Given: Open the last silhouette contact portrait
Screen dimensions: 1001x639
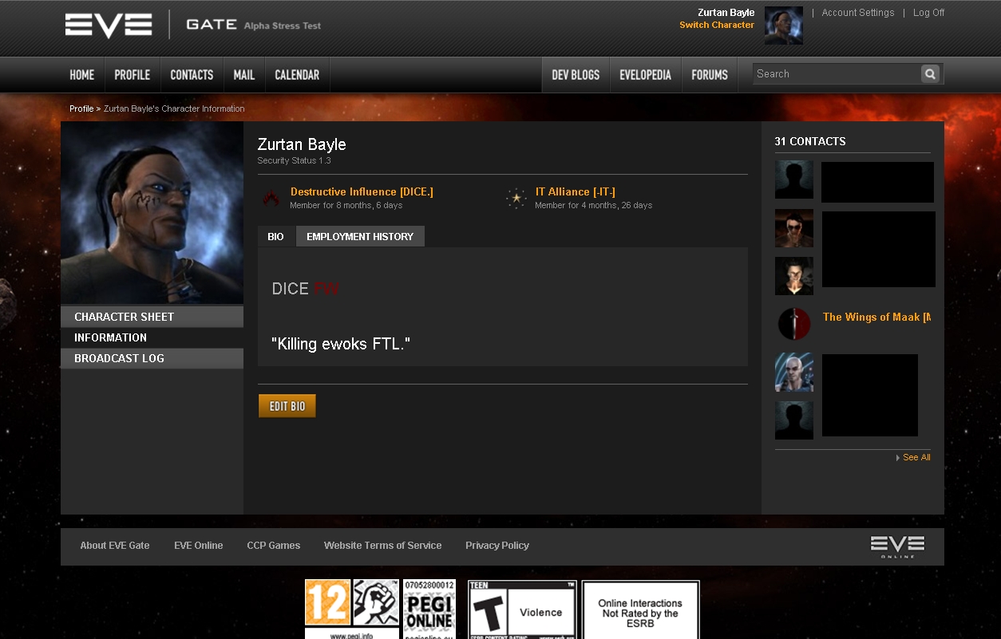Looking at the screenshot, I should (794, 420).
